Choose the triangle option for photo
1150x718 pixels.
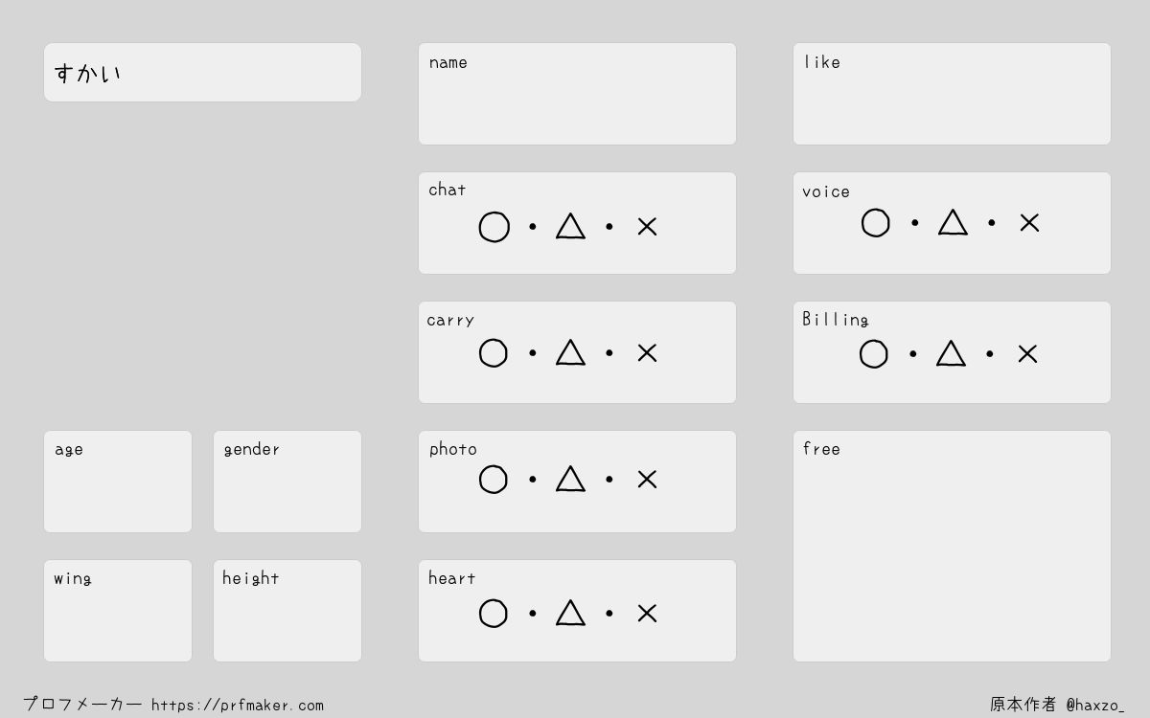pos(570,479)
